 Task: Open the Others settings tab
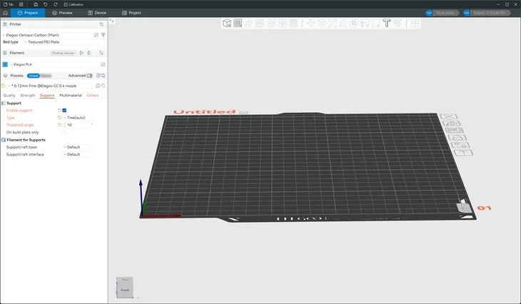[x=93, y=96]
